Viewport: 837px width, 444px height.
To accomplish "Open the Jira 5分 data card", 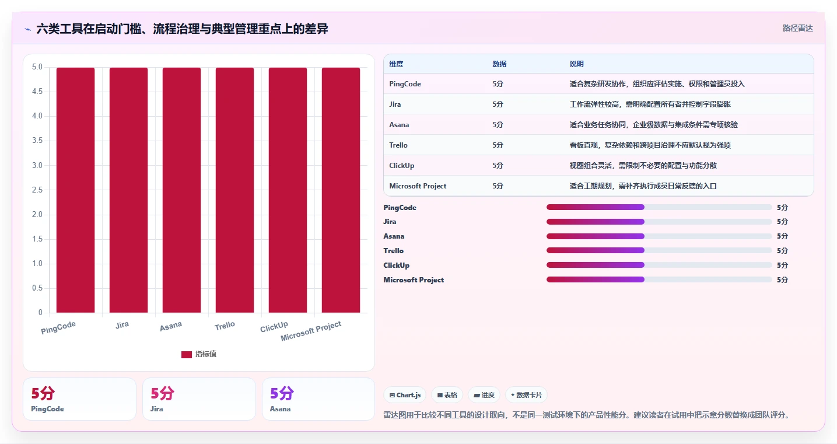I will (x=199, y=399).
